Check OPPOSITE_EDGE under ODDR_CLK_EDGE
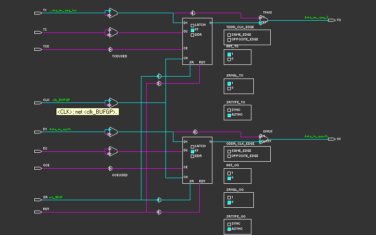 (229, 156)
